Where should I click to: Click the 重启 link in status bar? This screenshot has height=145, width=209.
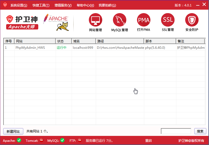coord(149,140)
